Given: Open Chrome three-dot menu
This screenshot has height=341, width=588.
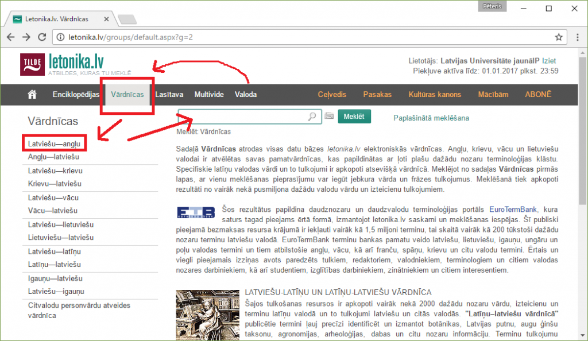Looking at the screenshot, I should click(578, 37).
